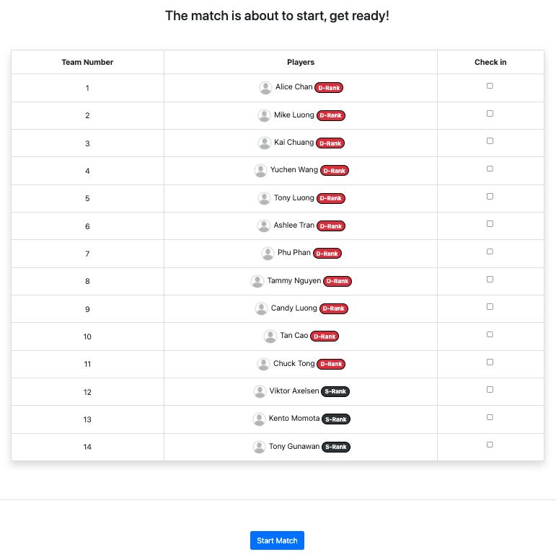Viewport: 556px width, 557px height.
Task: Tick the check-in box for team 6
Action: point(490,224)
